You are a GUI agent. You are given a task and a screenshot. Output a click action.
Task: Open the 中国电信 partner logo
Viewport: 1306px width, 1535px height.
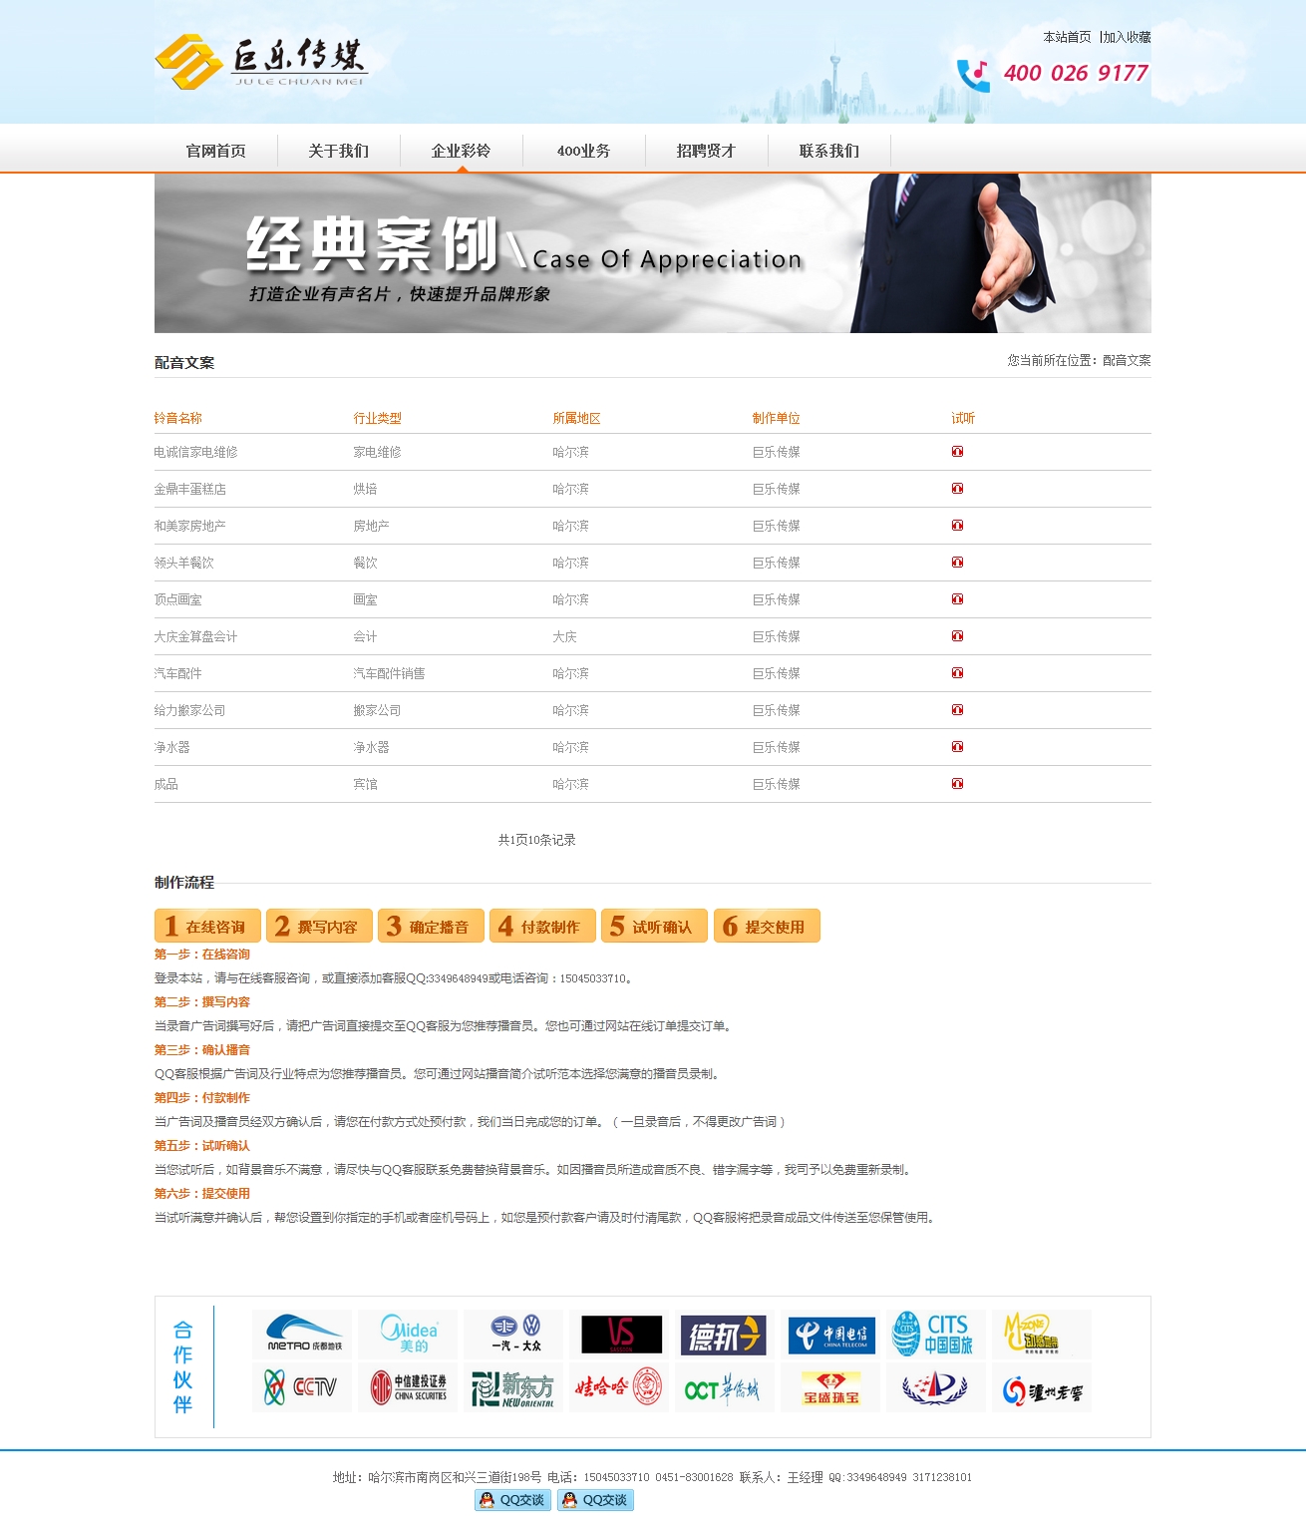[x=830, y=1335]
